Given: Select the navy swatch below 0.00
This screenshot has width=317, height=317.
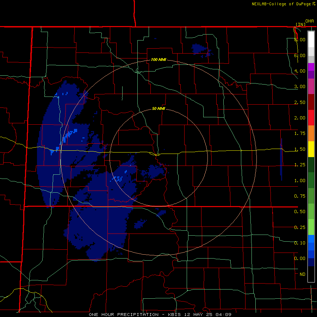Looking at the screenshot, I should (311, 262).
